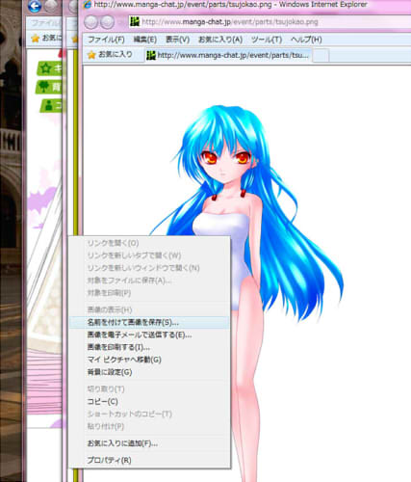The width and height of the screenshot is (411, 482).
Task: Click the お気に入り favorites button
Action: tap(110, 55)
